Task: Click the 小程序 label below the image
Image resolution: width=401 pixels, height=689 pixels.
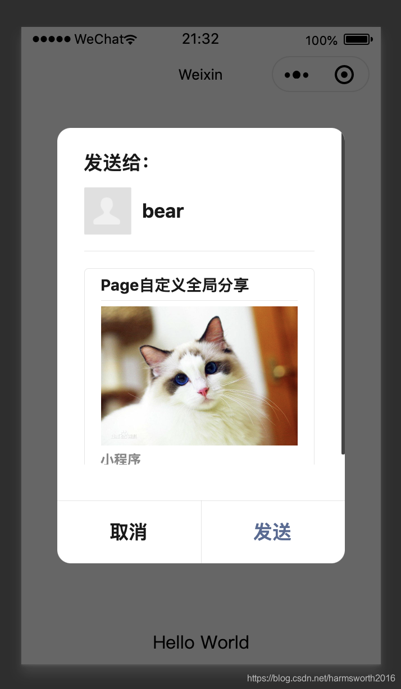Action: [x=121, y=459]
